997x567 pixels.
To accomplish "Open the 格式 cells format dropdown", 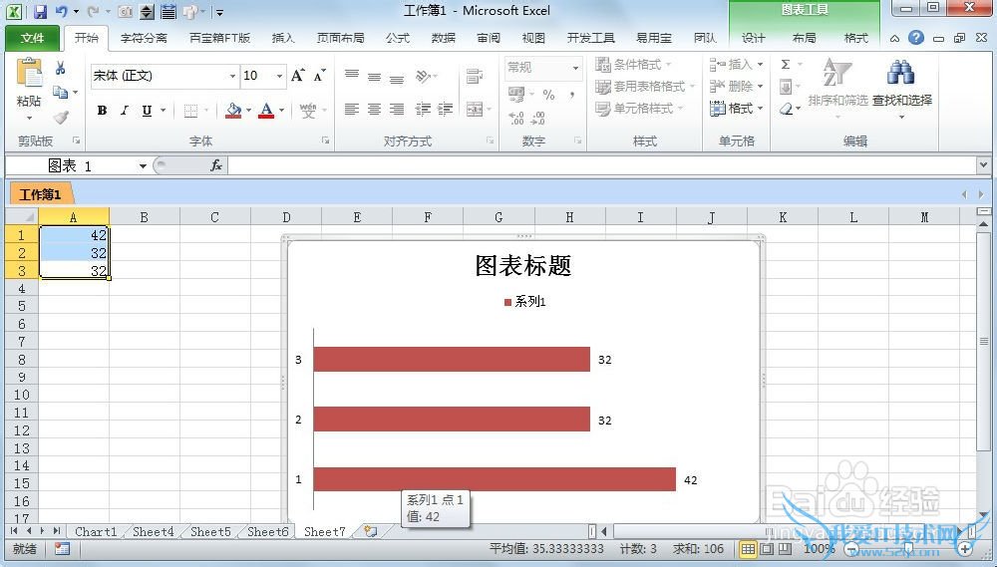I will pyautogui.click(x=737, y=108).
